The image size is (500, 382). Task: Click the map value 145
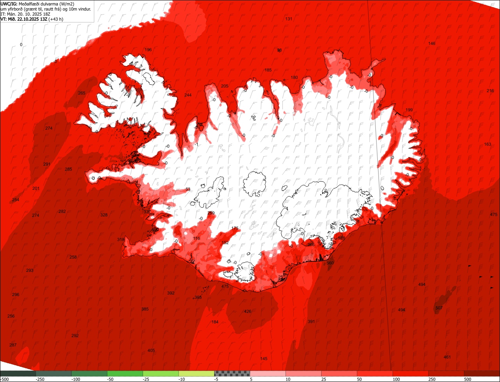[x=264, y=359]
